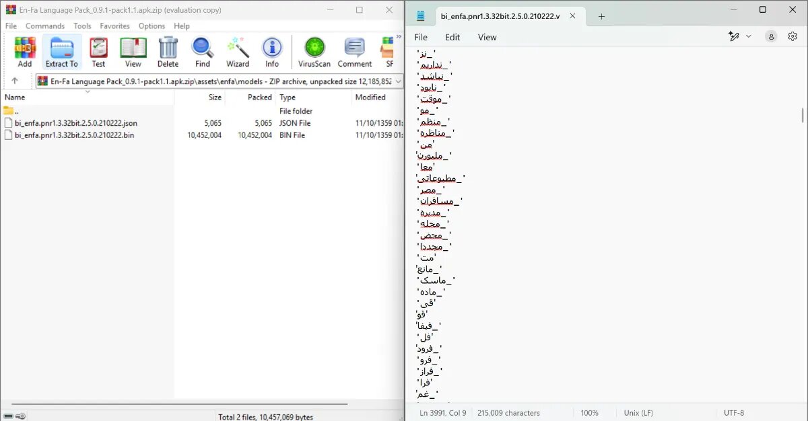808x421 pixels.
Task: Open the archive Comment tool
Action: [354, 50]
